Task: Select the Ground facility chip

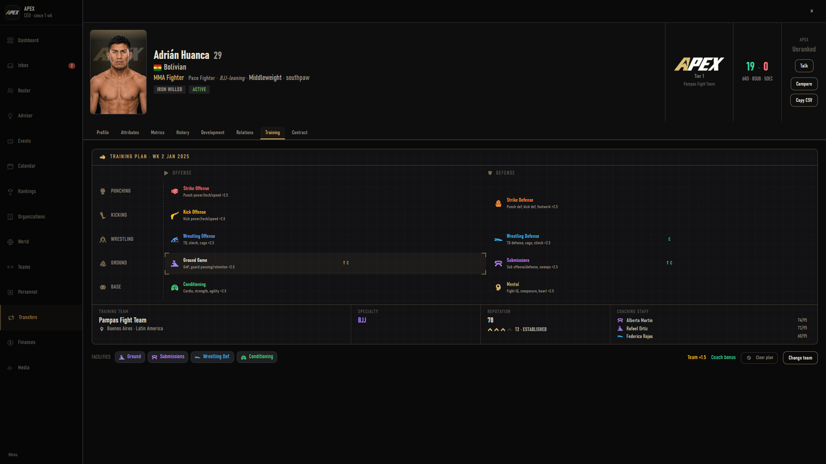Action: click(x=130, y=357)
